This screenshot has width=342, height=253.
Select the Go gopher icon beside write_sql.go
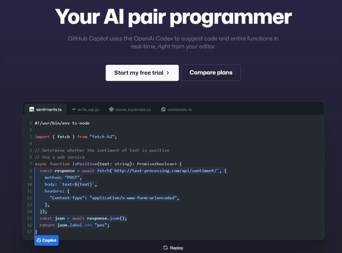coord(74,109)
